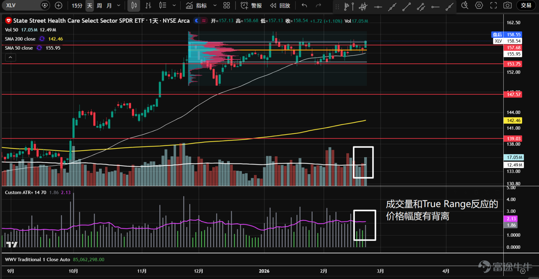Screen dimensions: 539x279
Task: Click the XLV 158.54 last price label
Action: pos(508,41)
